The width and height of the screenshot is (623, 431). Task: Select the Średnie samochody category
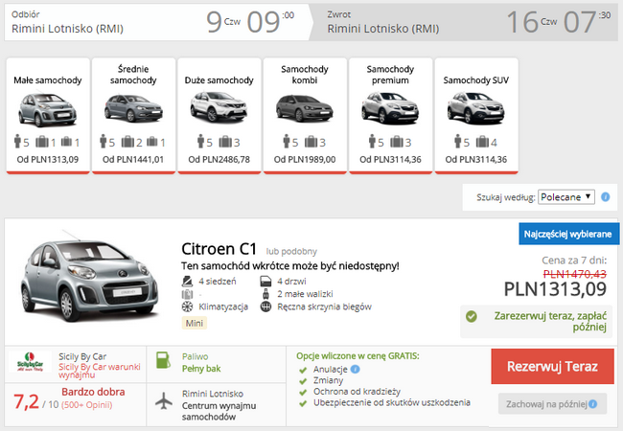pos(133,116)
